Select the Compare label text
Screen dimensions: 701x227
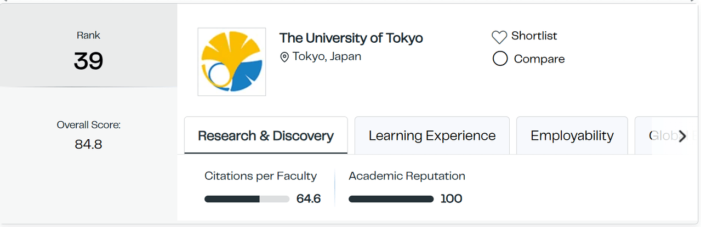539,59
